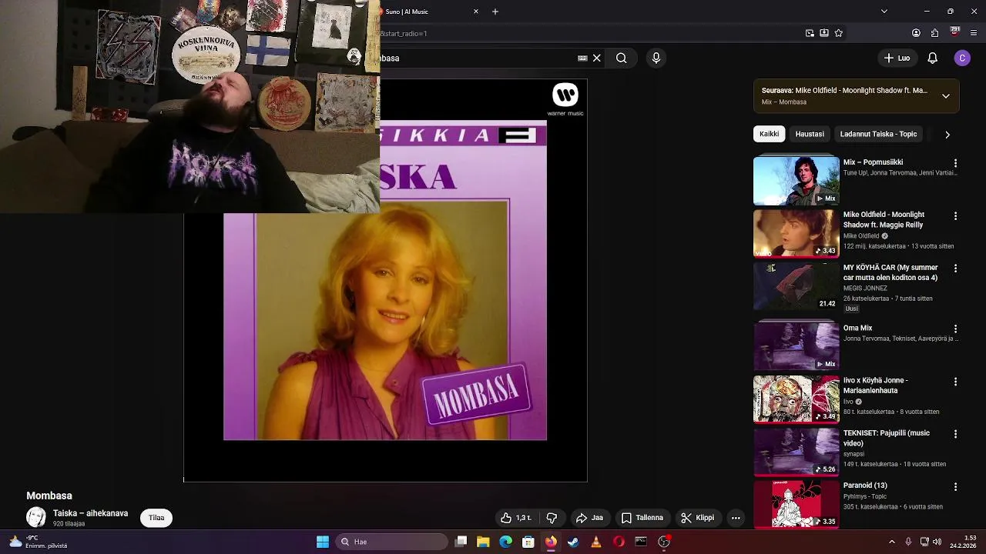The width and height of the screenshot is (986, 554).
Task: Open the volume control in system tray
Action: (x=937, y=542)
